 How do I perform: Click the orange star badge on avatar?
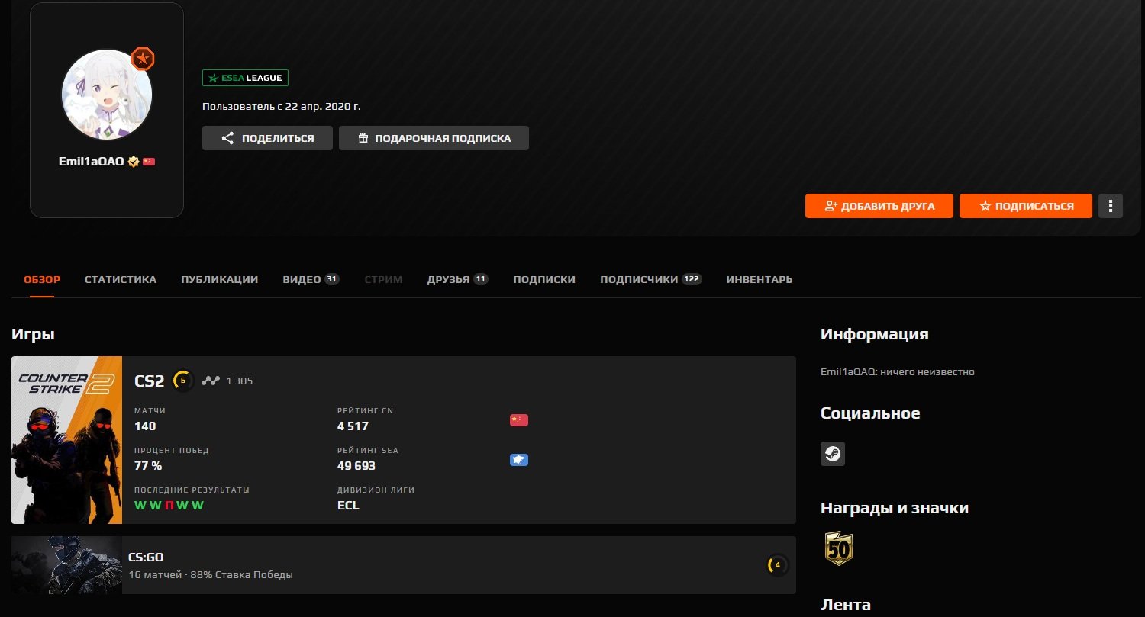click(x=143, y=59)
